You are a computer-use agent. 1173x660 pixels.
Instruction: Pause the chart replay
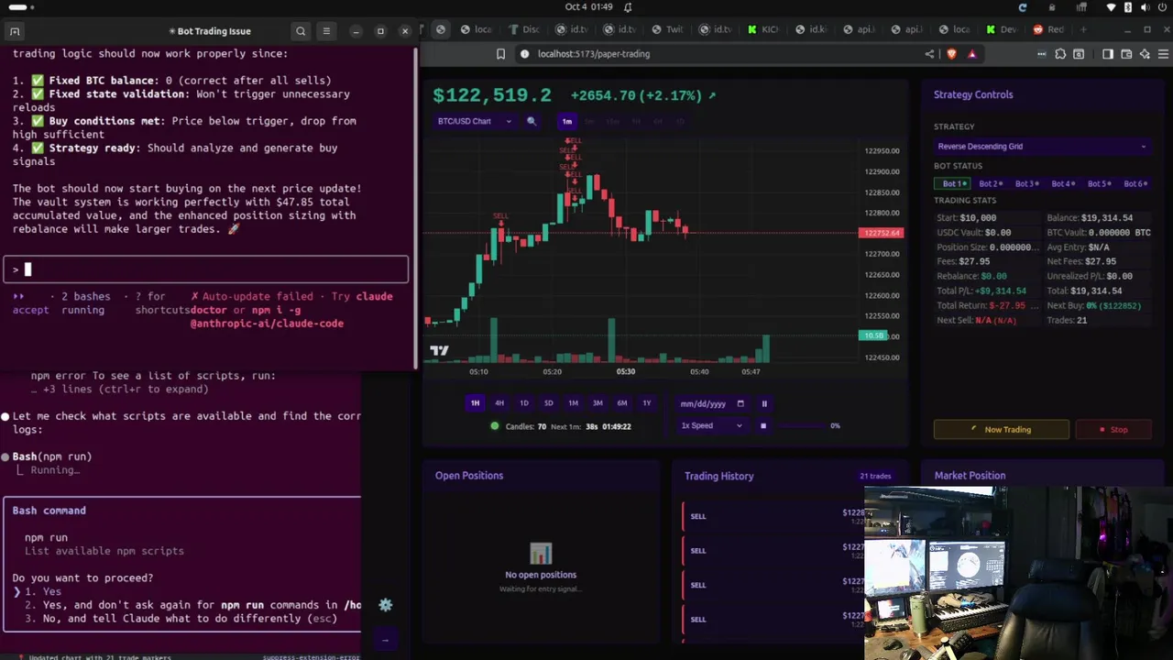pos(764,403)
